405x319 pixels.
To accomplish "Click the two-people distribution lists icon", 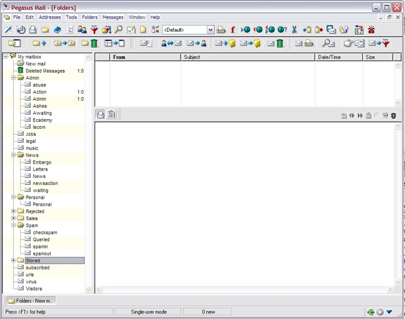I will click(x=82, y=29).
